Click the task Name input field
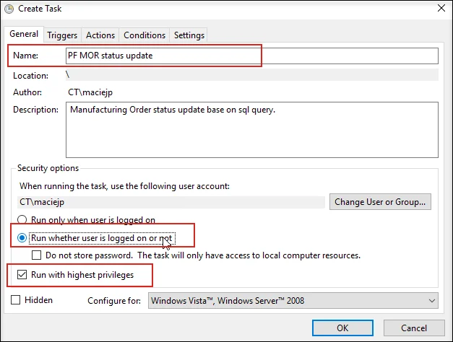 [x=253, y=56]
